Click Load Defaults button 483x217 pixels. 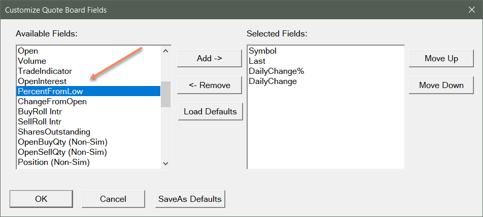[x=210, y=112]
